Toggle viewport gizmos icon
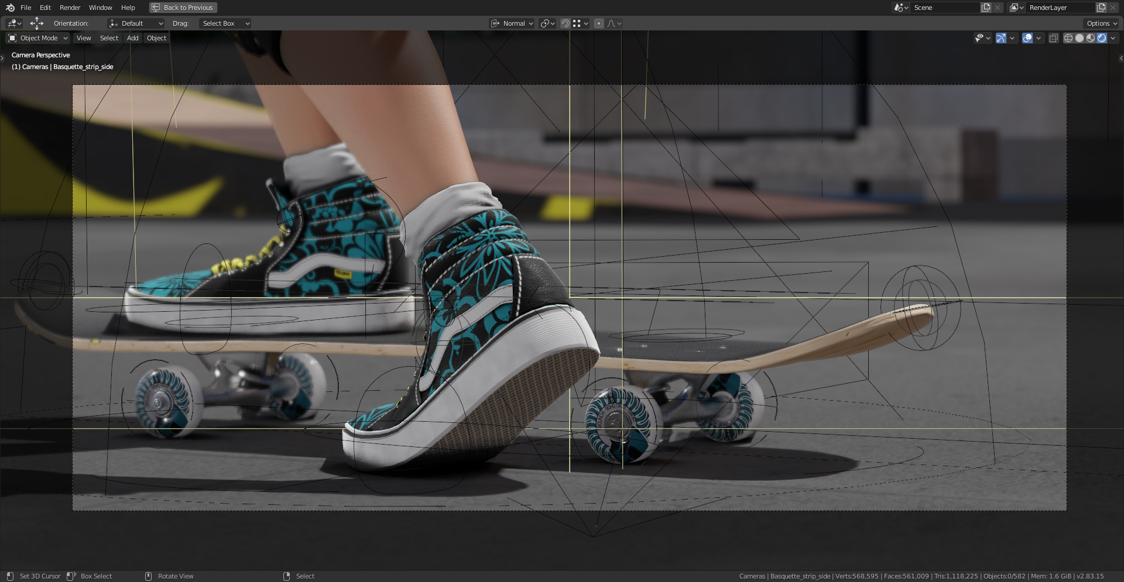This screenshot has width=1124, height=582. 1001,38
